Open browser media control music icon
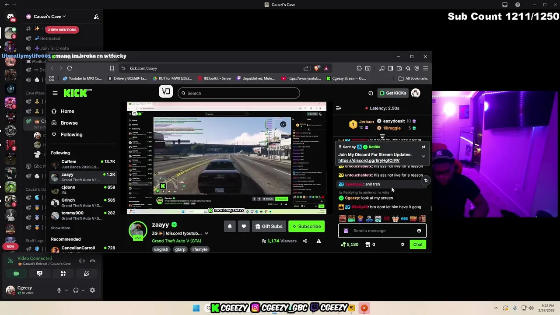This screenshot has width=560, height=315. 382,68
